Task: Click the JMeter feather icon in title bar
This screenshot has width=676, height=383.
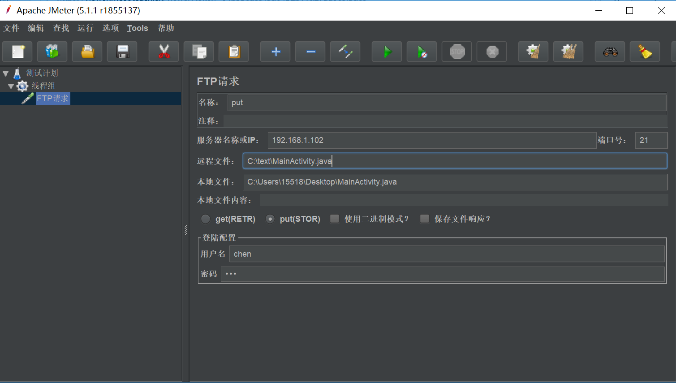Action: [x=8, y=10]
